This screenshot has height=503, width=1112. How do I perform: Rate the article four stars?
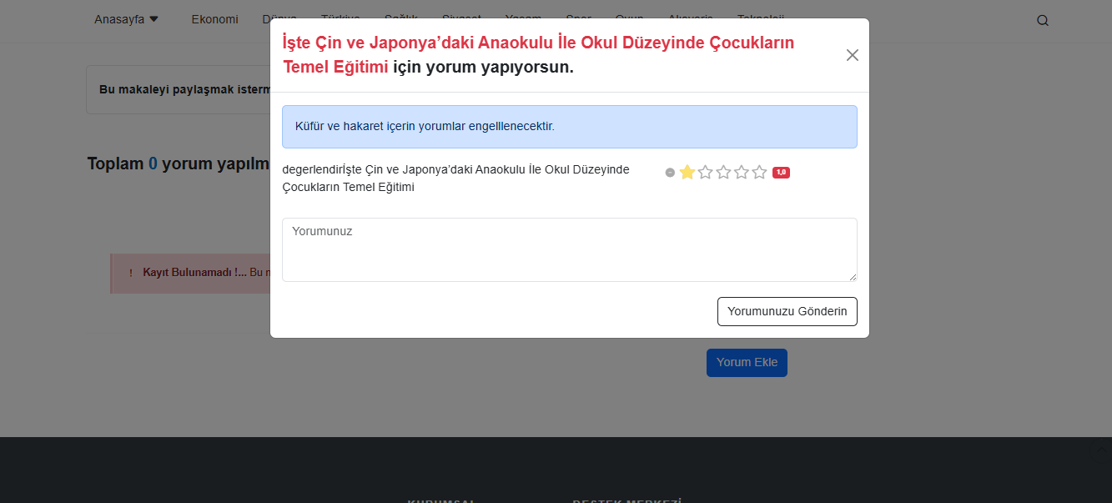tap(742, 173)
